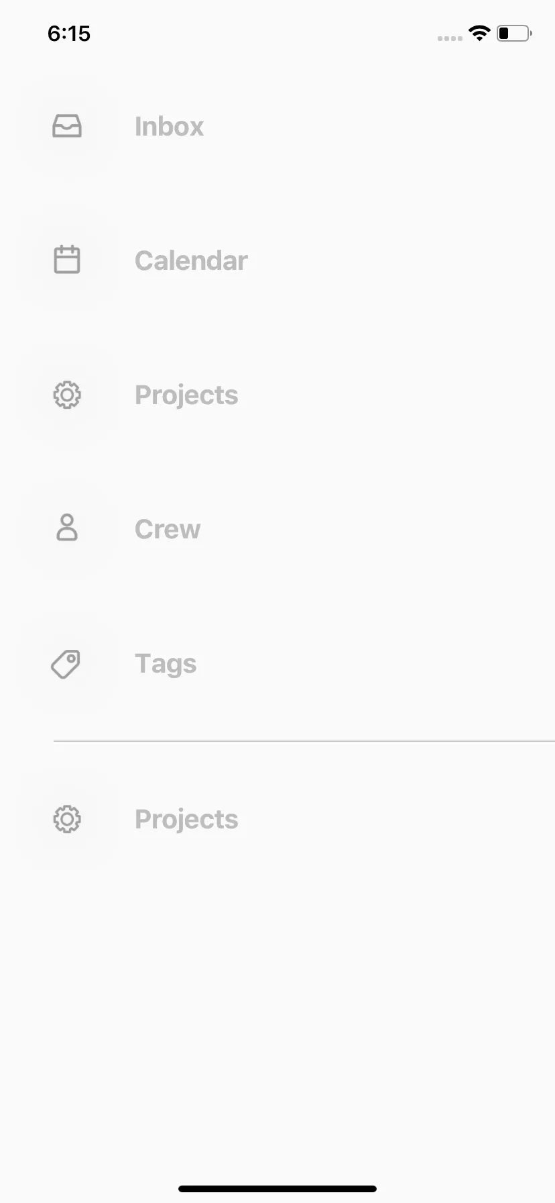The image size is (555, 1203).
Task: Select Projects label below the divider line
Action: [x=186, y=819]
